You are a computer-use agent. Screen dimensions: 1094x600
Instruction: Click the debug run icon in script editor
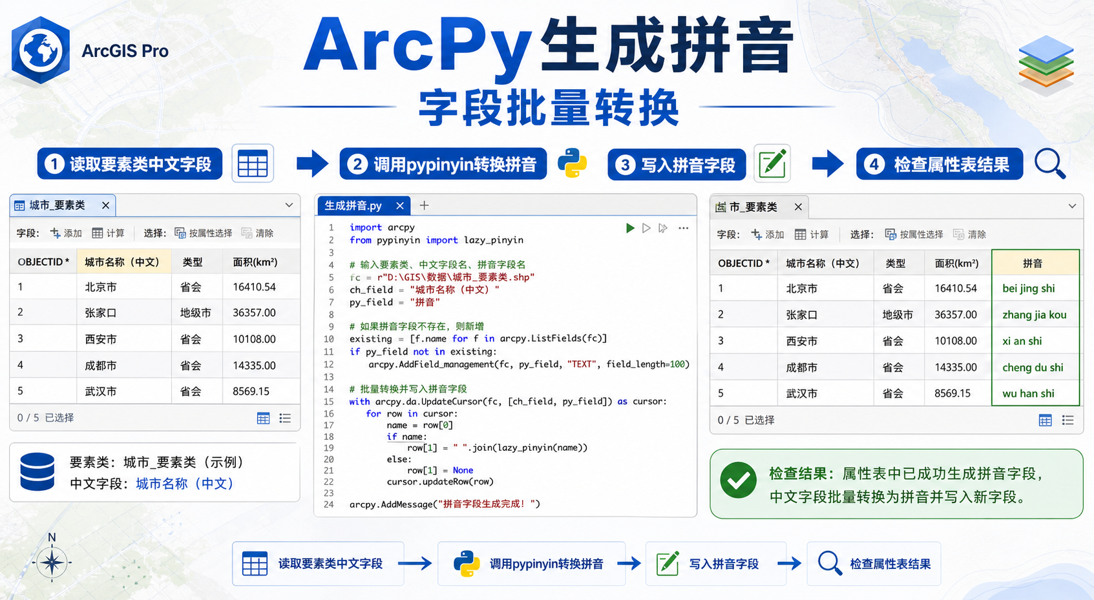(x=663, y=228)
